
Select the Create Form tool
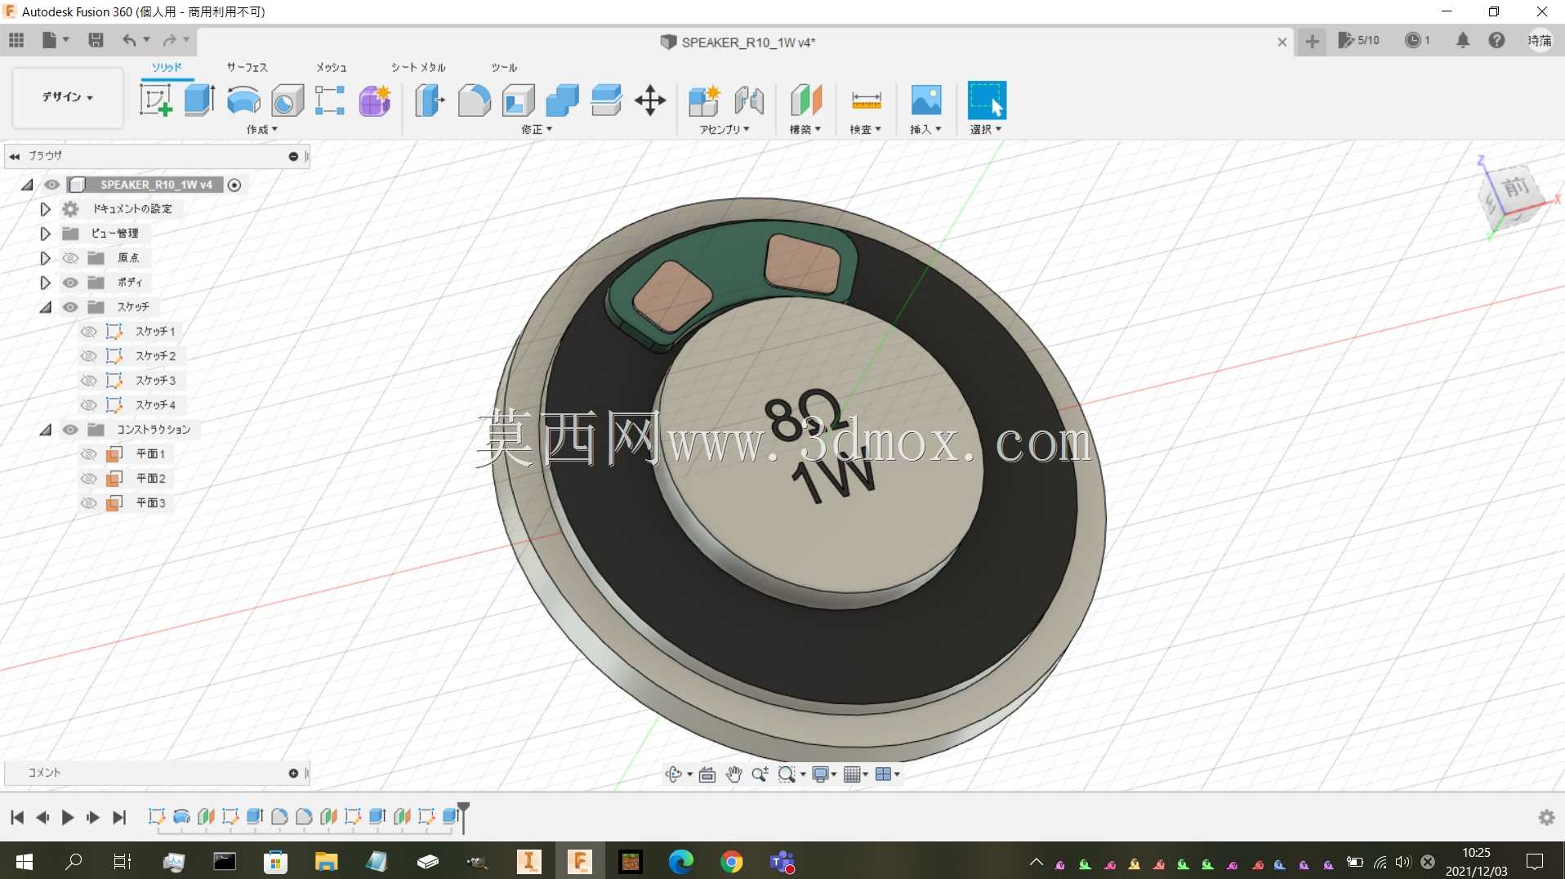coord(375,100)
